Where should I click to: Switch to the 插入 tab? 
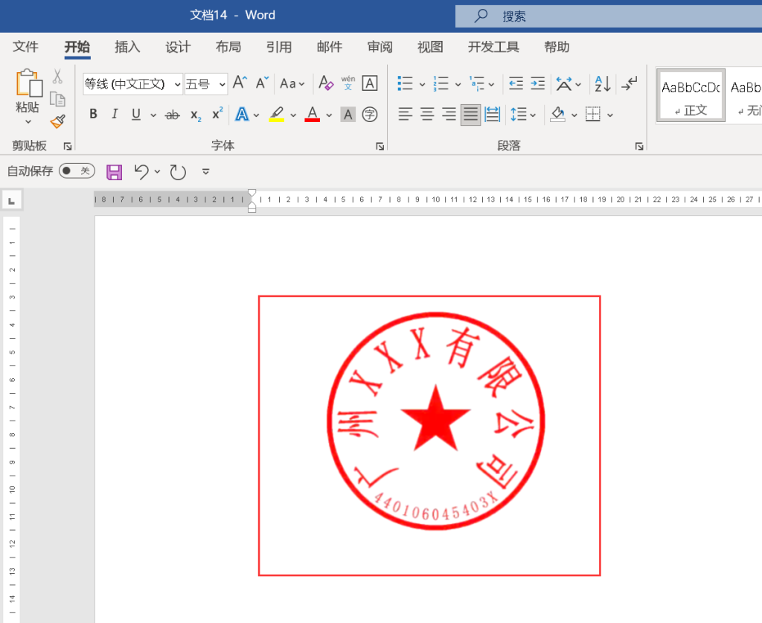(127, 47)
